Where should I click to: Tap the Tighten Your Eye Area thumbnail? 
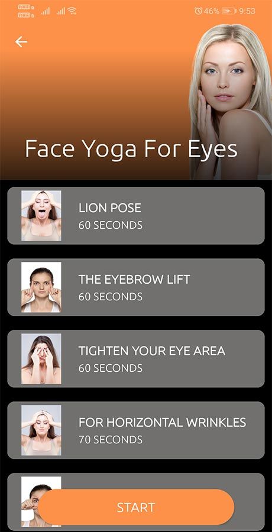(x=41, y=359)
